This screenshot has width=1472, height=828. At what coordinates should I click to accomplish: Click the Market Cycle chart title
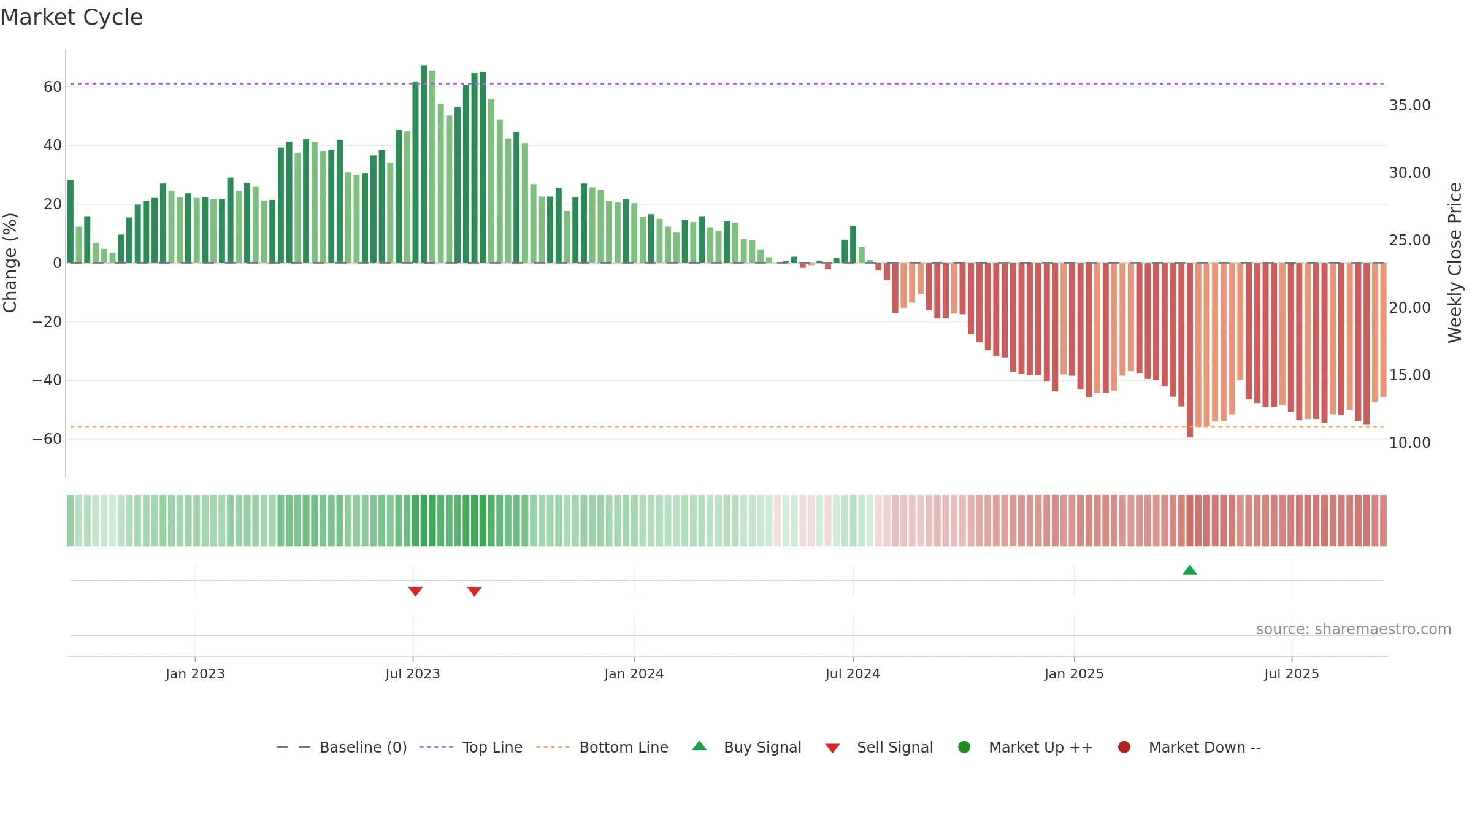point(72,17)
